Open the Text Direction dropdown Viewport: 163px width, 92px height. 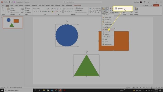[x=80, y=8]
